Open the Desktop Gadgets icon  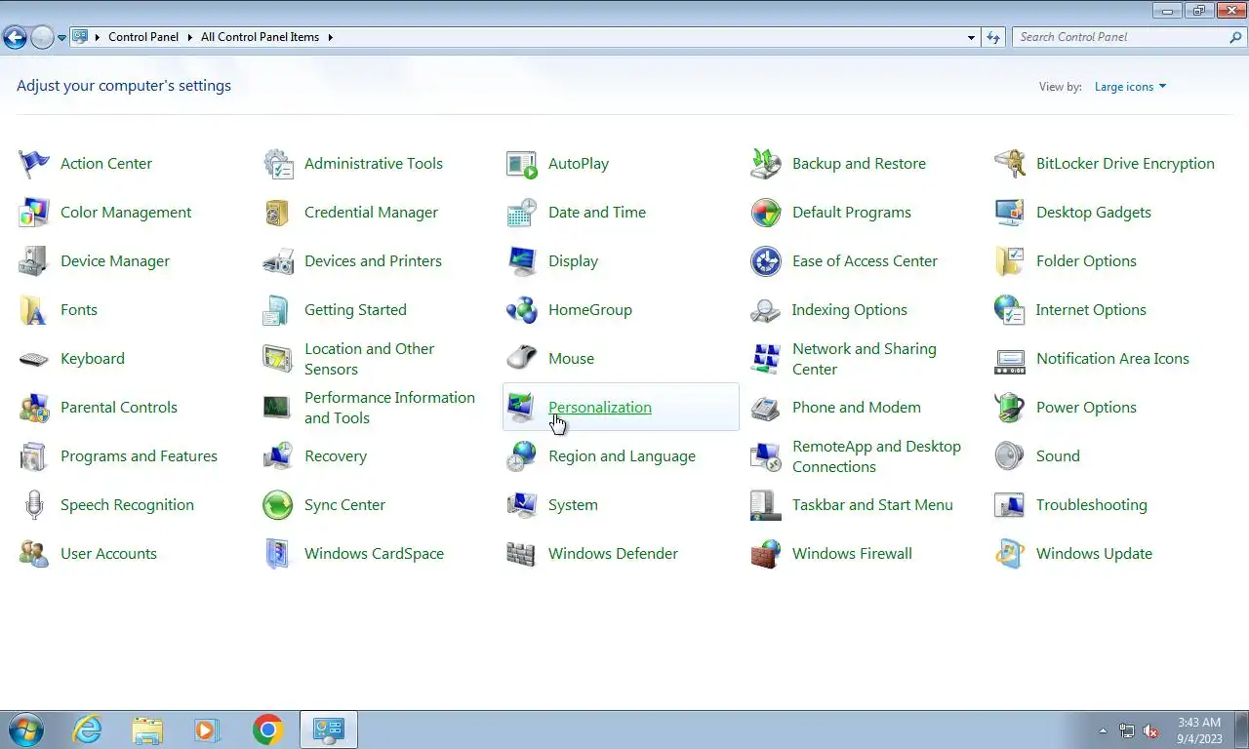1010,213
